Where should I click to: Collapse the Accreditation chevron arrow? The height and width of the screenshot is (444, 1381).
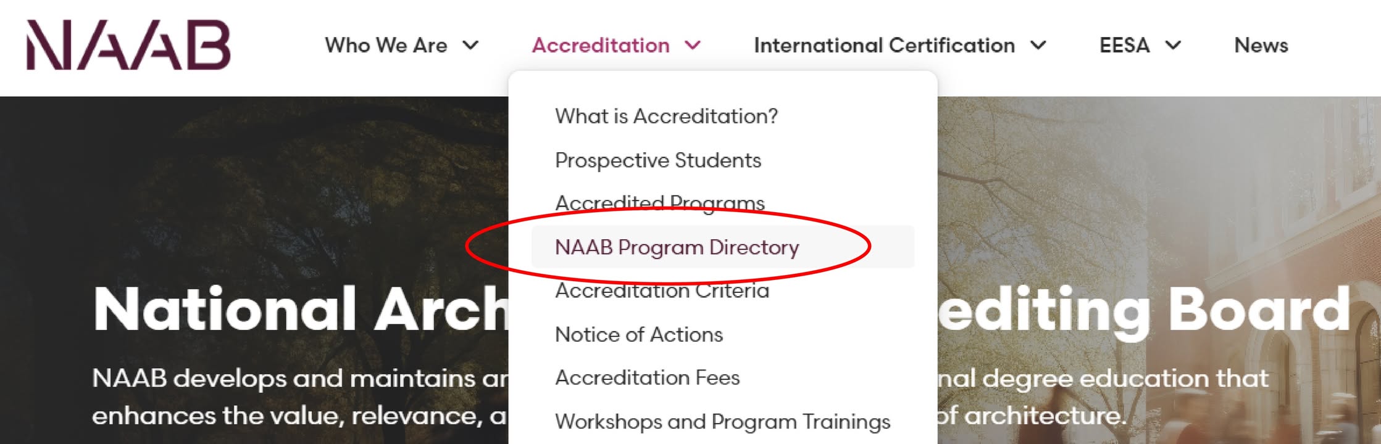(x=693, y=46)
